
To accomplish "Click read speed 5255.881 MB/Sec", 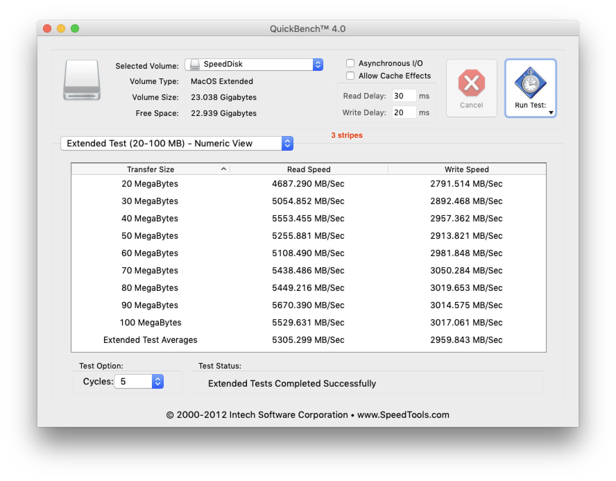I will coord(308,236).
